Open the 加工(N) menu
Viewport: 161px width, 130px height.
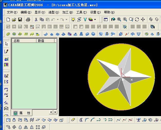pos(68,12)
